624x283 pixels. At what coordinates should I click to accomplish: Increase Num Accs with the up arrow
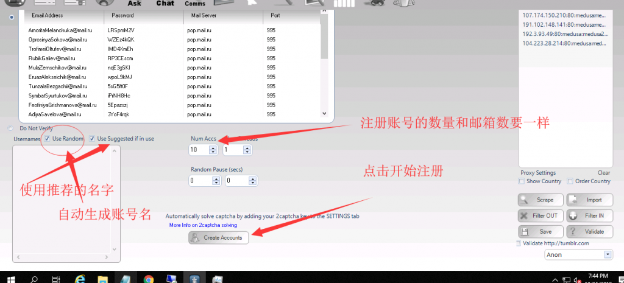213,148
